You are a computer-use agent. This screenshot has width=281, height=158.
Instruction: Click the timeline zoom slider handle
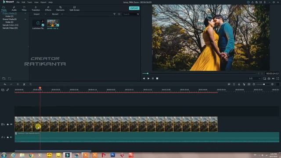(x=264, y=84)
